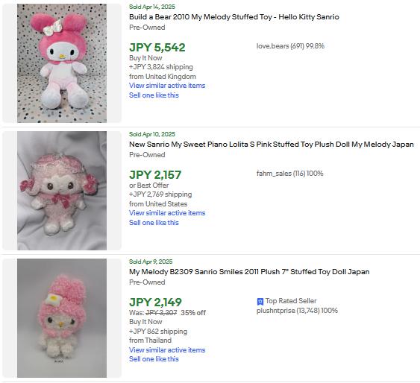Click the Top Rated Seller label text
Screen dimensions: 420x383
[x=291, y=301]
